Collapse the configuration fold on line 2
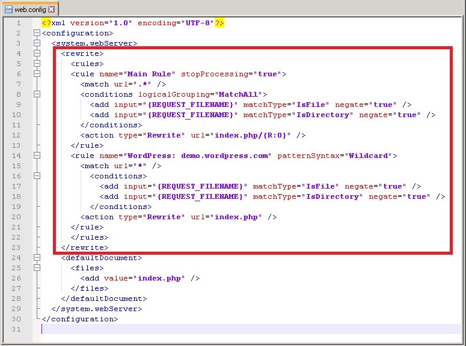 click(x=37, y=33)
